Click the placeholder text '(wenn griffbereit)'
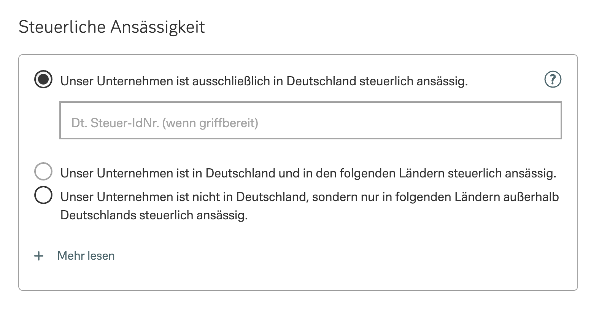This screenshot has width=591, height=313. click(210, 123)
